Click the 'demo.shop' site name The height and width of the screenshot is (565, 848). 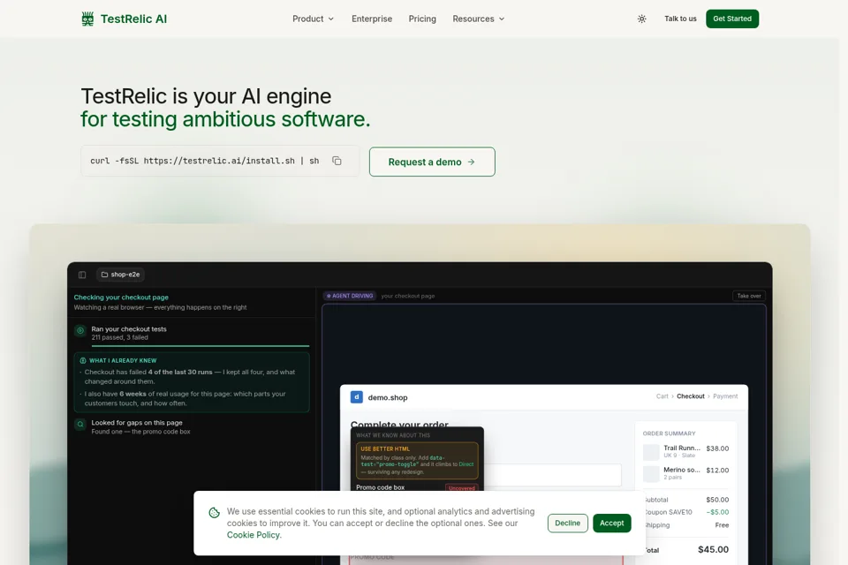(388, 397)
